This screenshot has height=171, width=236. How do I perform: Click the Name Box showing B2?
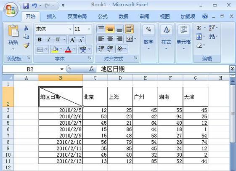coord(30,69)
